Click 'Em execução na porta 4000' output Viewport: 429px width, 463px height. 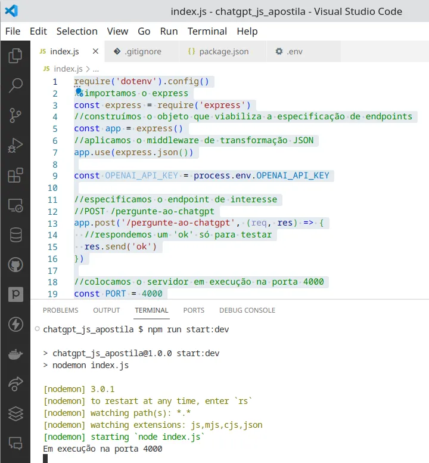coord(102,449)
